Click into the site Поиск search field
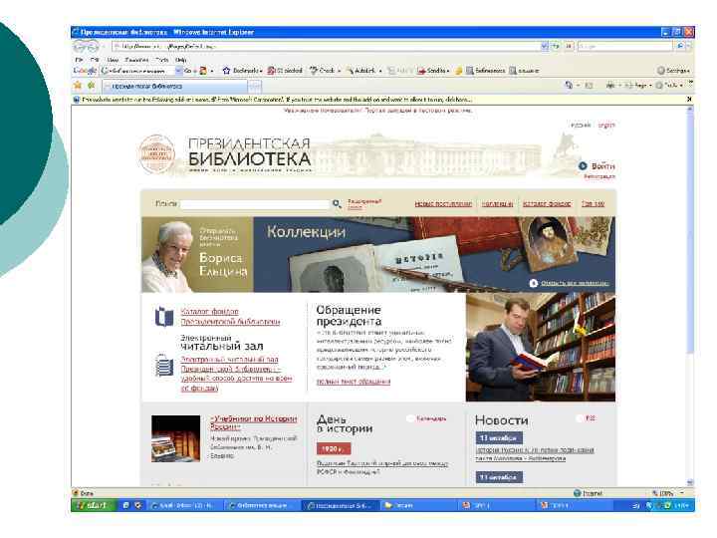717x538 pixels. coord(255,204)
